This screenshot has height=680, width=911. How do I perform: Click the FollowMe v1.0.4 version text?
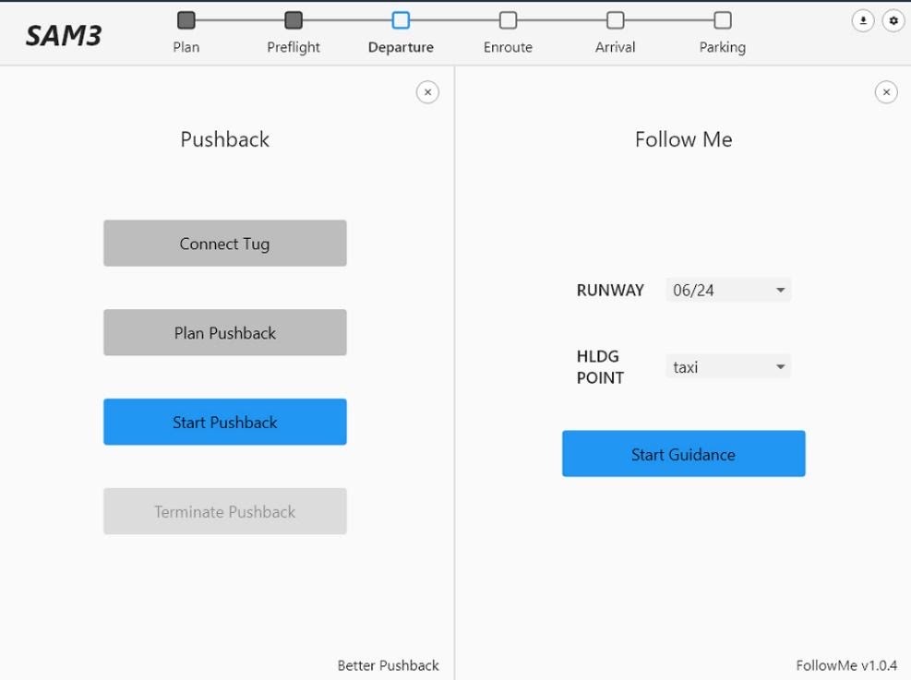[846, 665]
